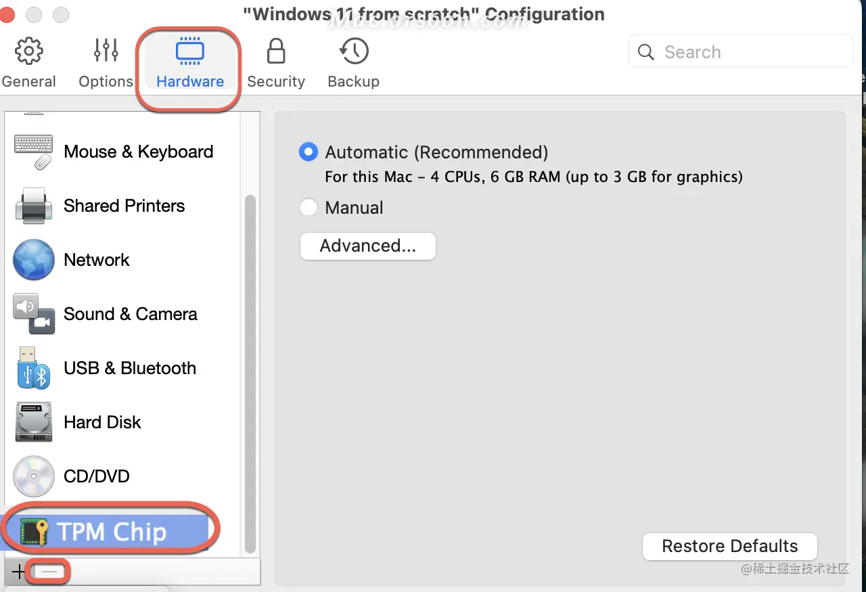Open the General settings gear icon
Viewport: 866px width, 592px height.
pyautogui.click(x=28, y=51)
